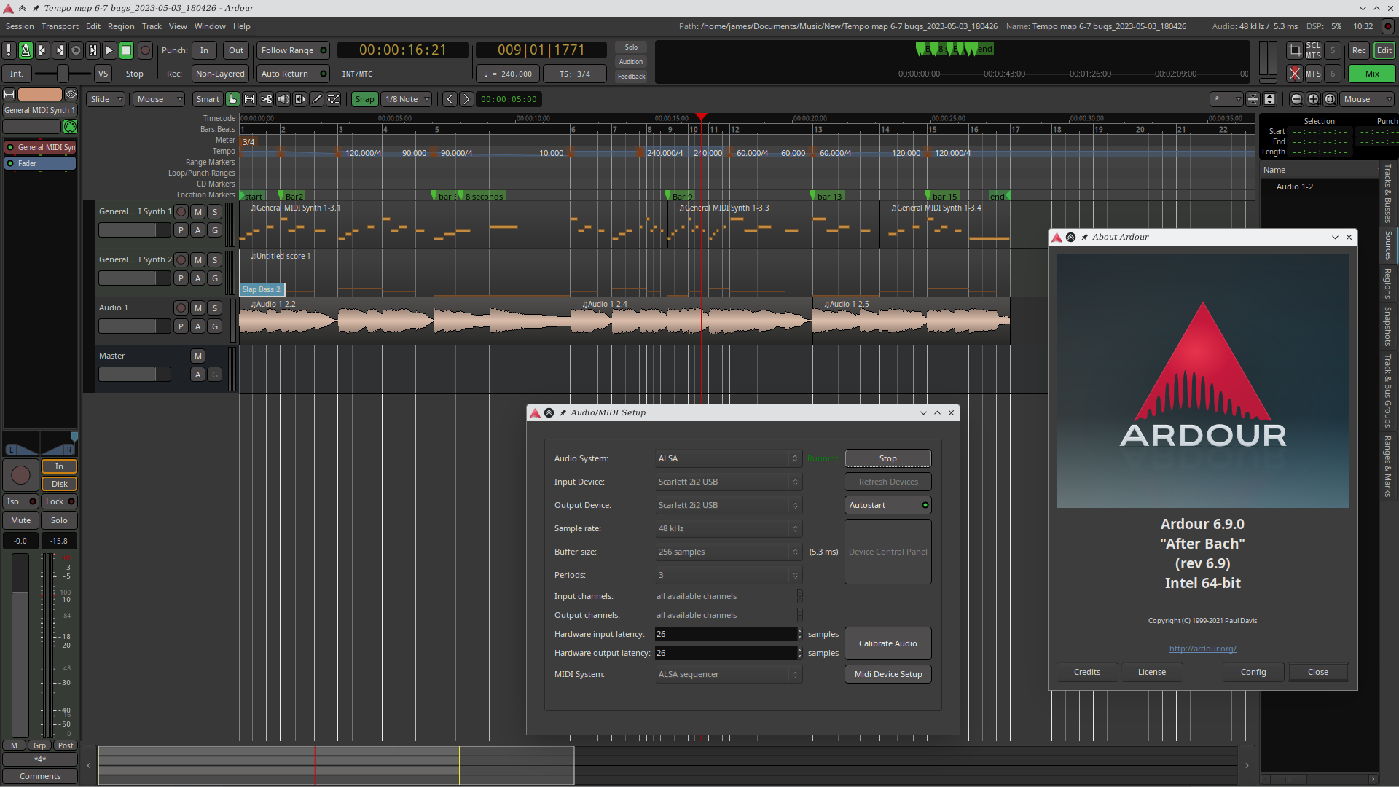Open the Buffer size dropdown
This screenshot has width=1399, height=787.
pos(727,552)
